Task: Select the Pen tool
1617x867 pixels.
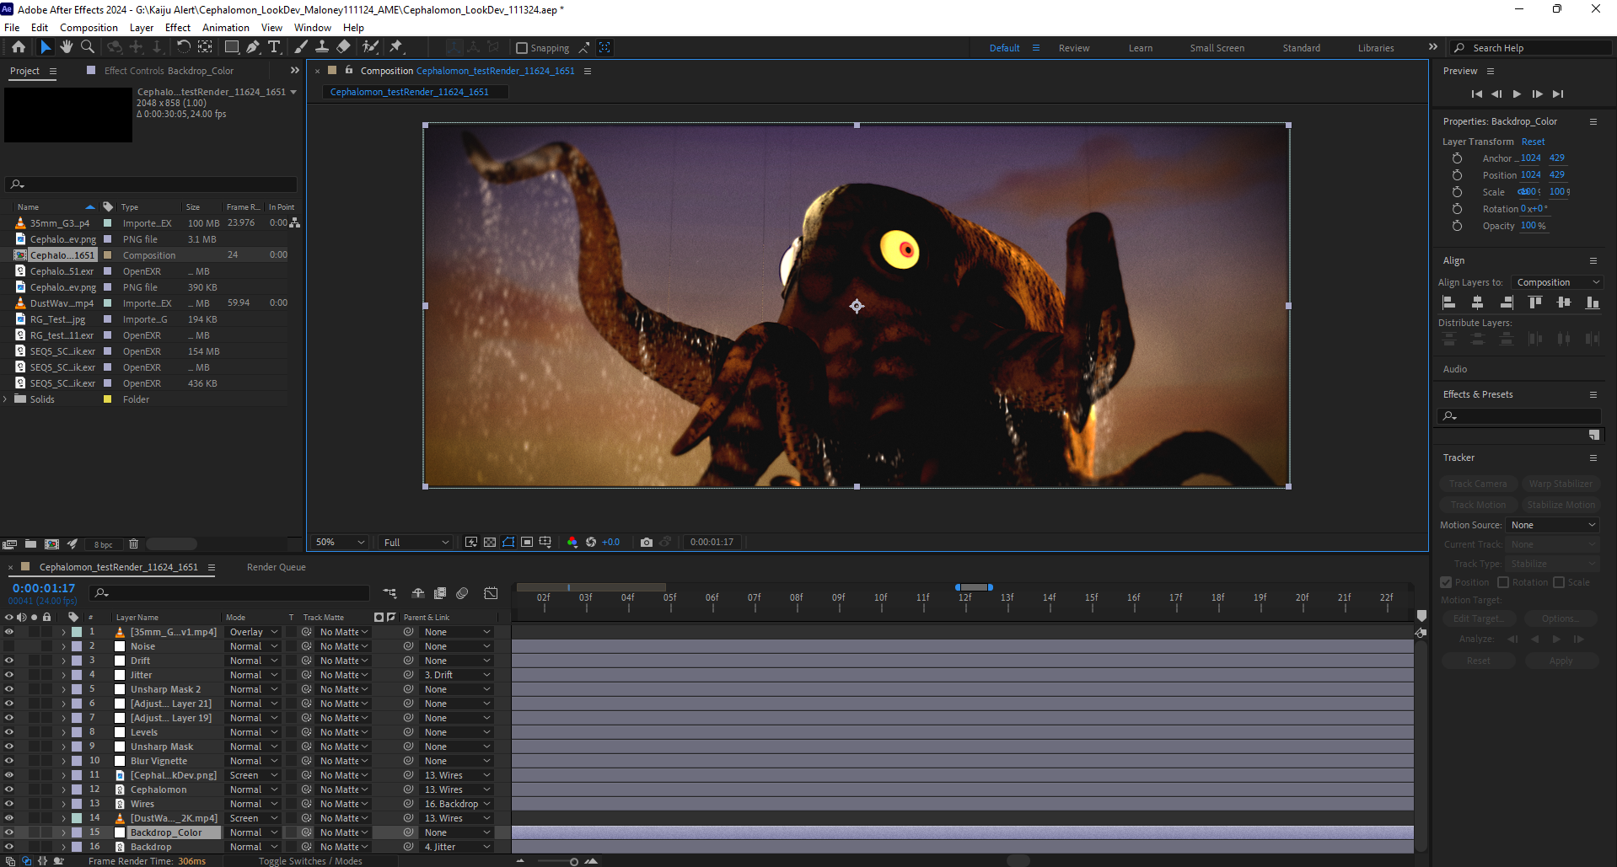Action: point(253,47)
